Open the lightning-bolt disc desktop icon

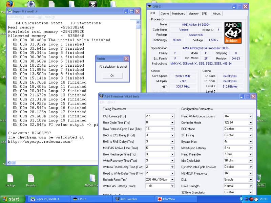click(x=32, y=4)
